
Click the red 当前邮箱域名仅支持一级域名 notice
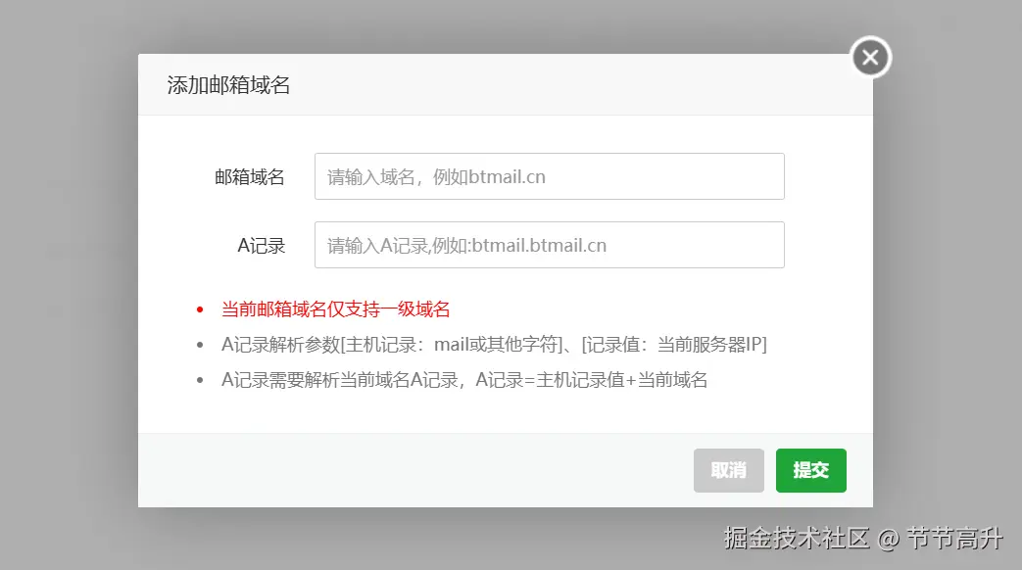pyautogui.click(x=336, y=309)
